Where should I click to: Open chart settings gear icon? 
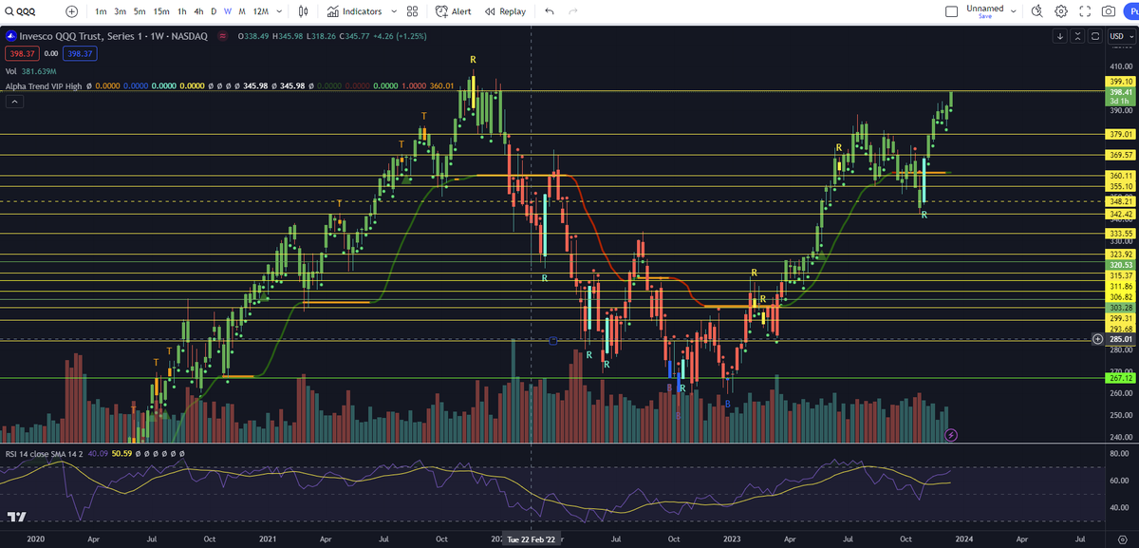[x=1061, y=11]
